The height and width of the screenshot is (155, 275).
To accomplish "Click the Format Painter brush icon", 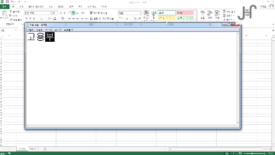I will [11, 20].
